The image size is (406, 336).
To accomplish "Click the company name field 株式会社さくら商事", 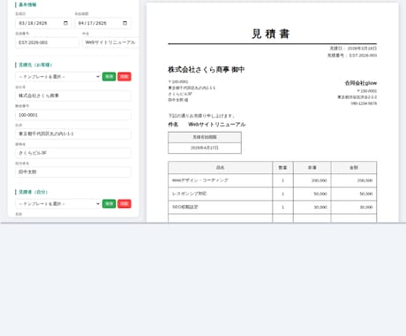I will pos(73,95).
